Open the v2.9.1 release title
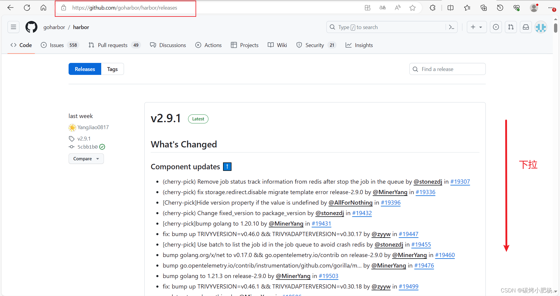 click(166, 118)
